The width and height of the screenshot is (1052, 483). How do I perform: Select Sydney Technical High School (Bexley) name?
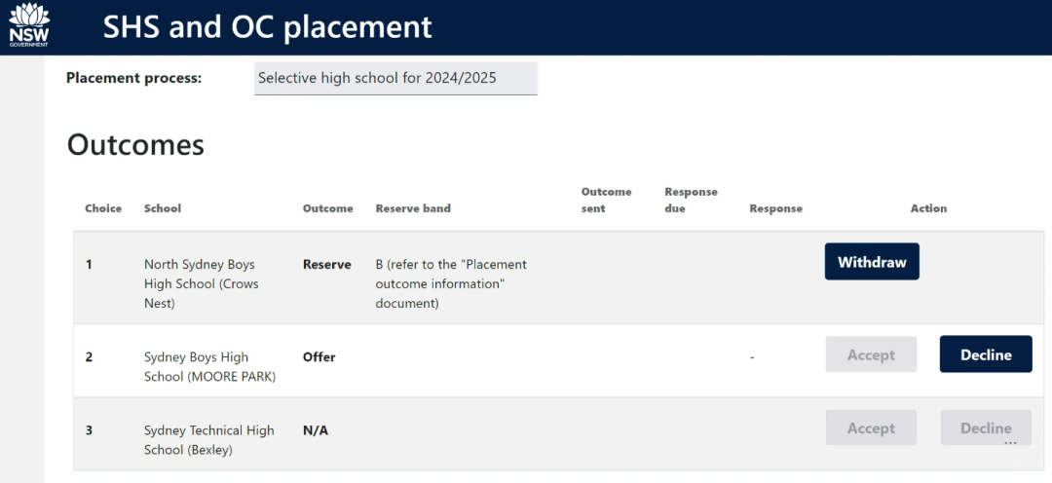coord(208,440)
